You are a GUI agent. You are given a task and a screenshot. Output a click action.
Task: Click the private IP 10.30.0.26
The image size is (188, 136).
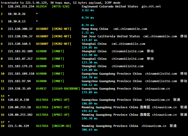coord(16,14)
